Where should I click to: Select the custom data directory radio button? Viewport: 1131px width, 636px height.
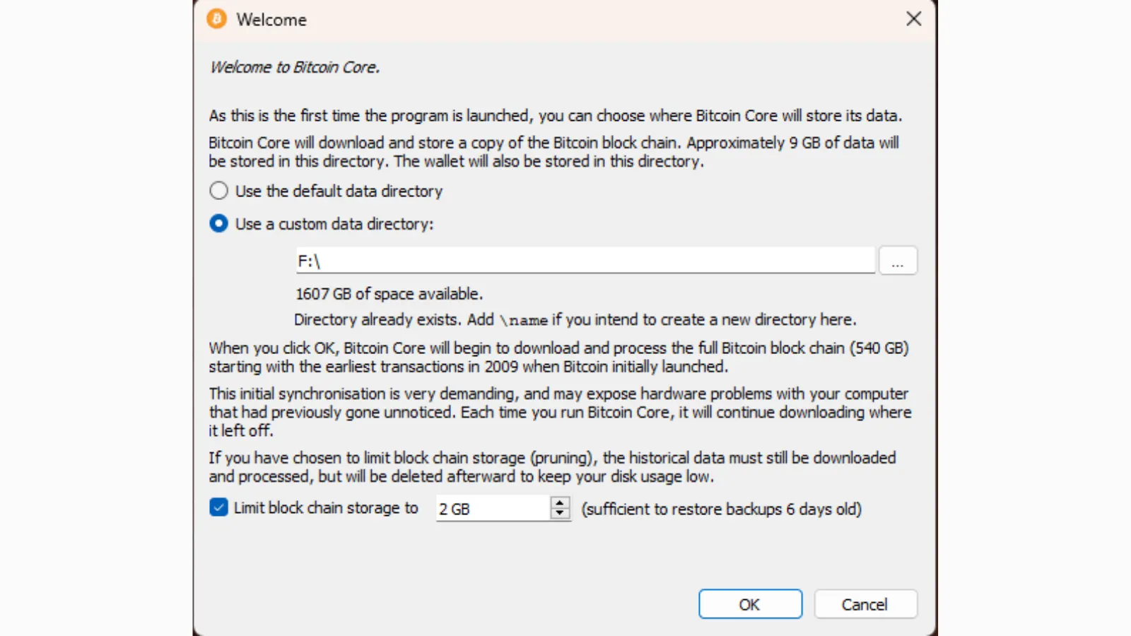pos(219,224)
